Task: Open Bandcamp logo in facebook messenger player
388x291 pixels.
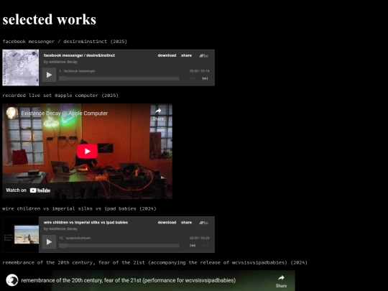Action: click(x=204, y=55)
